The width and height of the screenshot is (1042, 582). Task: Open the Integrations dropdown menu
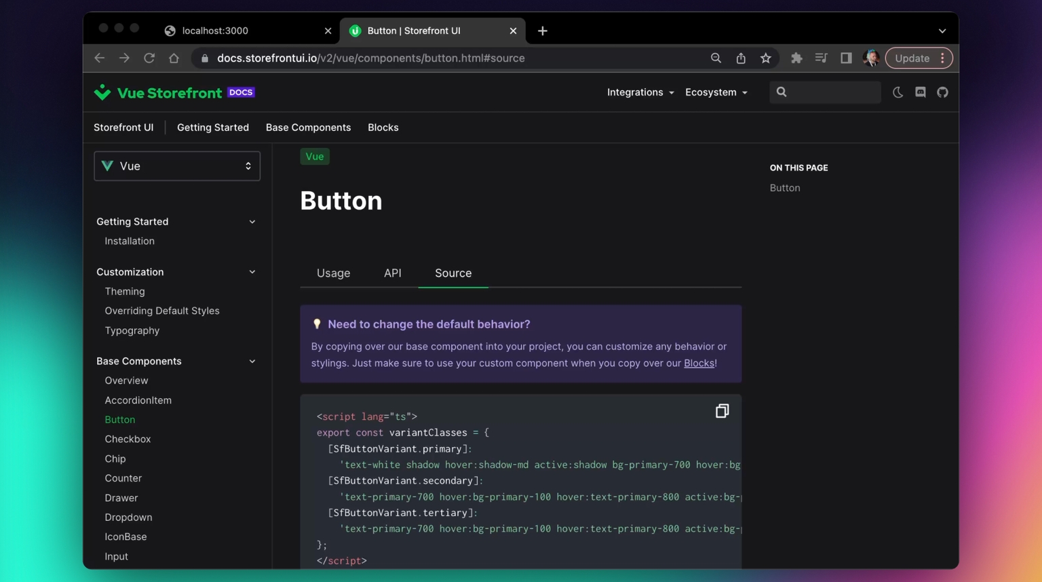640,92
